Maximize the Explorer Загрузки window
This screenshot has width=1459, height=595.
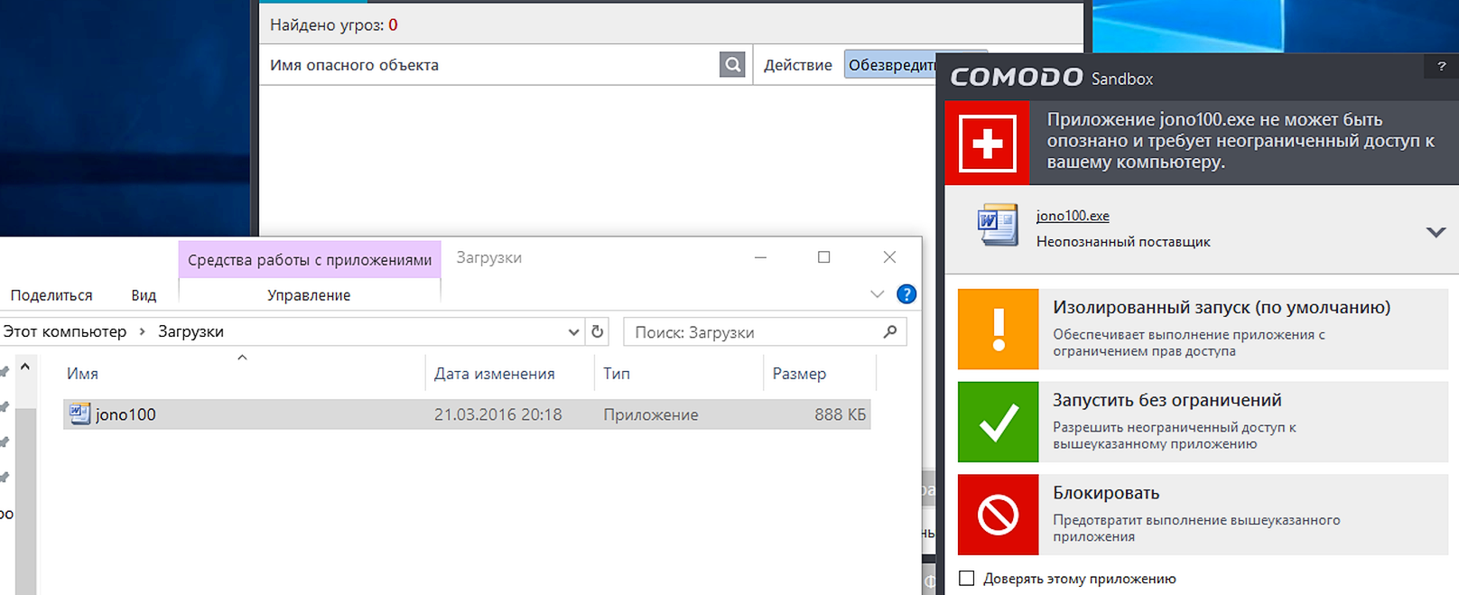coord(823,257)
